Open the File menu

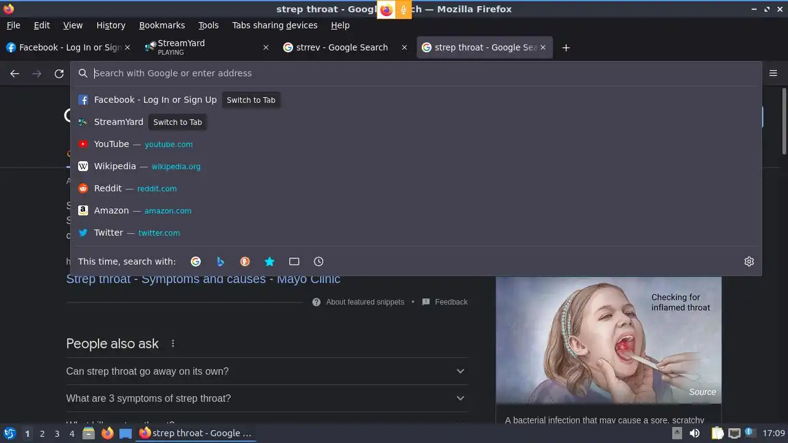pyautogui.click(x=14, y=25)
